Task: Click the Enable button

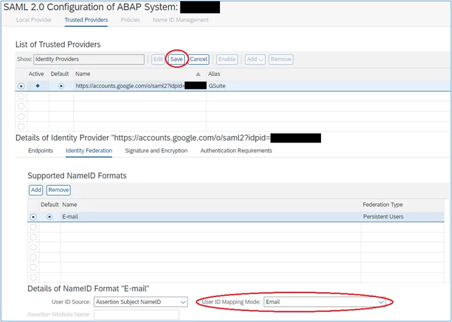Action: click(227, 59)
